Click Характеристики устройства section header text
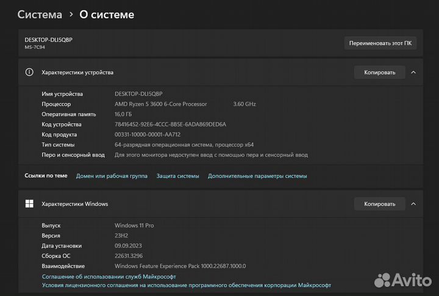Image resolution: width=439 pixels, height=296 pixels. (77, 72)
